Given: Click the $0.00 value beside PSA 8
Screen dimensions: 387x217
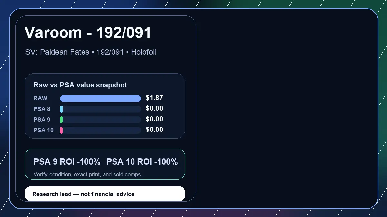Looking at the screenshot, I should click(x=154, y=108).
